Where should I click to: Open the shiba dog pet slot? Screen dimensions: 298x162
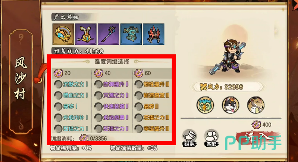pos(230,105)
